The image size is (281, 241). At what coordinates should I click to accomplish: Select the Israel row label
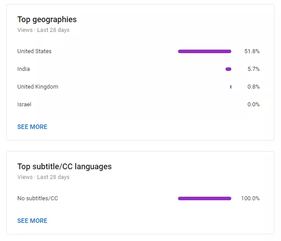point(24,105)
